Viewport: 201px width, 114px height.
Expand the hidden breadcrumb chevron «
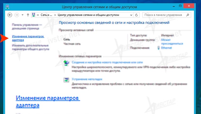pos(39,15)
